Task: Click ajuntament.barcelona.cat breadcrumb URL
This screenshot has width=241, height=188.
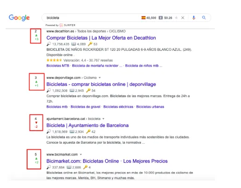Action: [x=66, y=119]
